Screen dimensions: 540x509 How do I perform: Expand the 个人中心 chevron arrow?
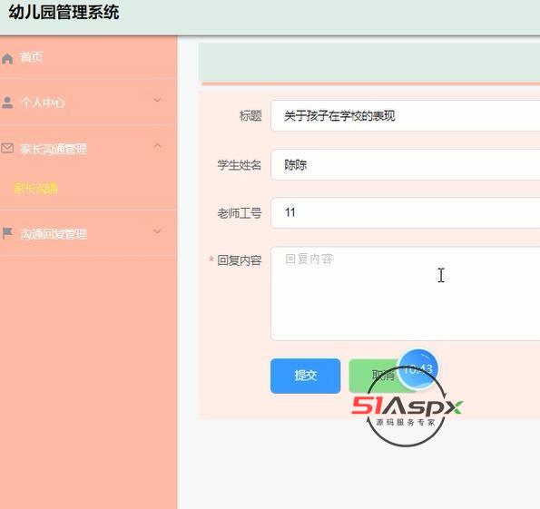pyautogui.click(x=157, y=100)
